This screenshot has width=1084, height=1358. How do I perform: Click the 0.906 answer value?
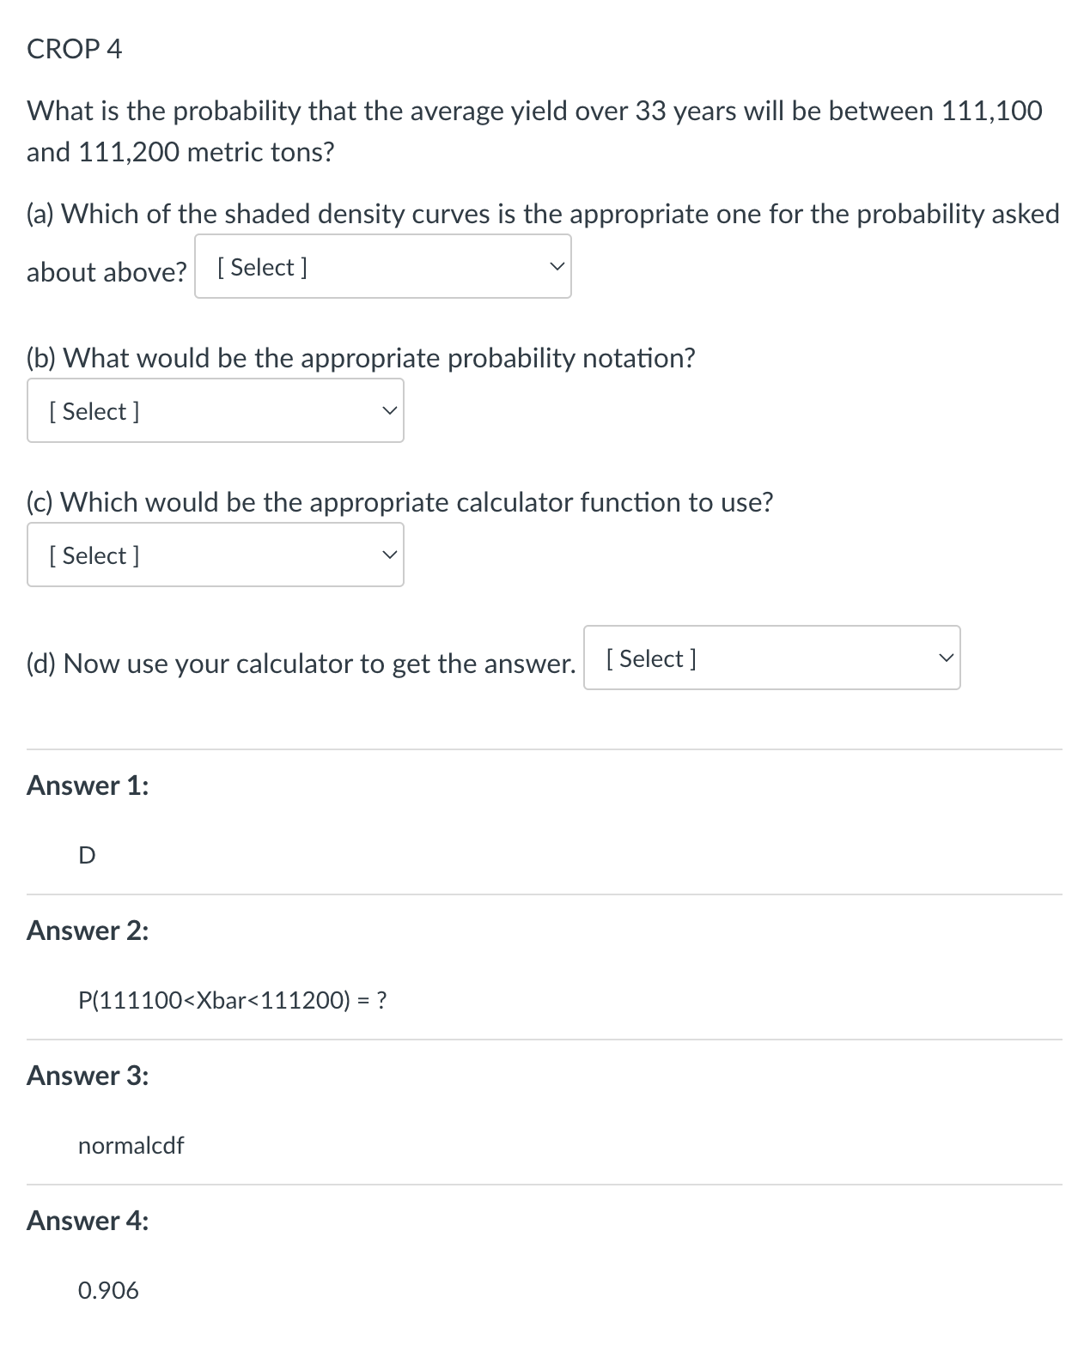click(x=108, y=1290)
